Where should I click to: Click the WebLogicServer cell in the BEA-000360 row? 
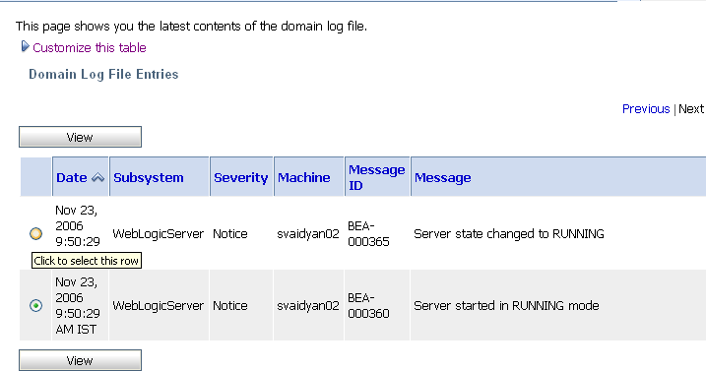[159, 306]
